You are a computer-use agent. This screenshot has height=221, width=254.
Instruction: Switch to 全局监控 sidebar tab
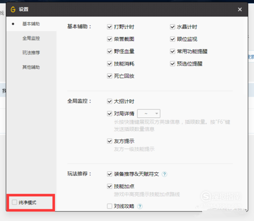click(x=31, y=38)
